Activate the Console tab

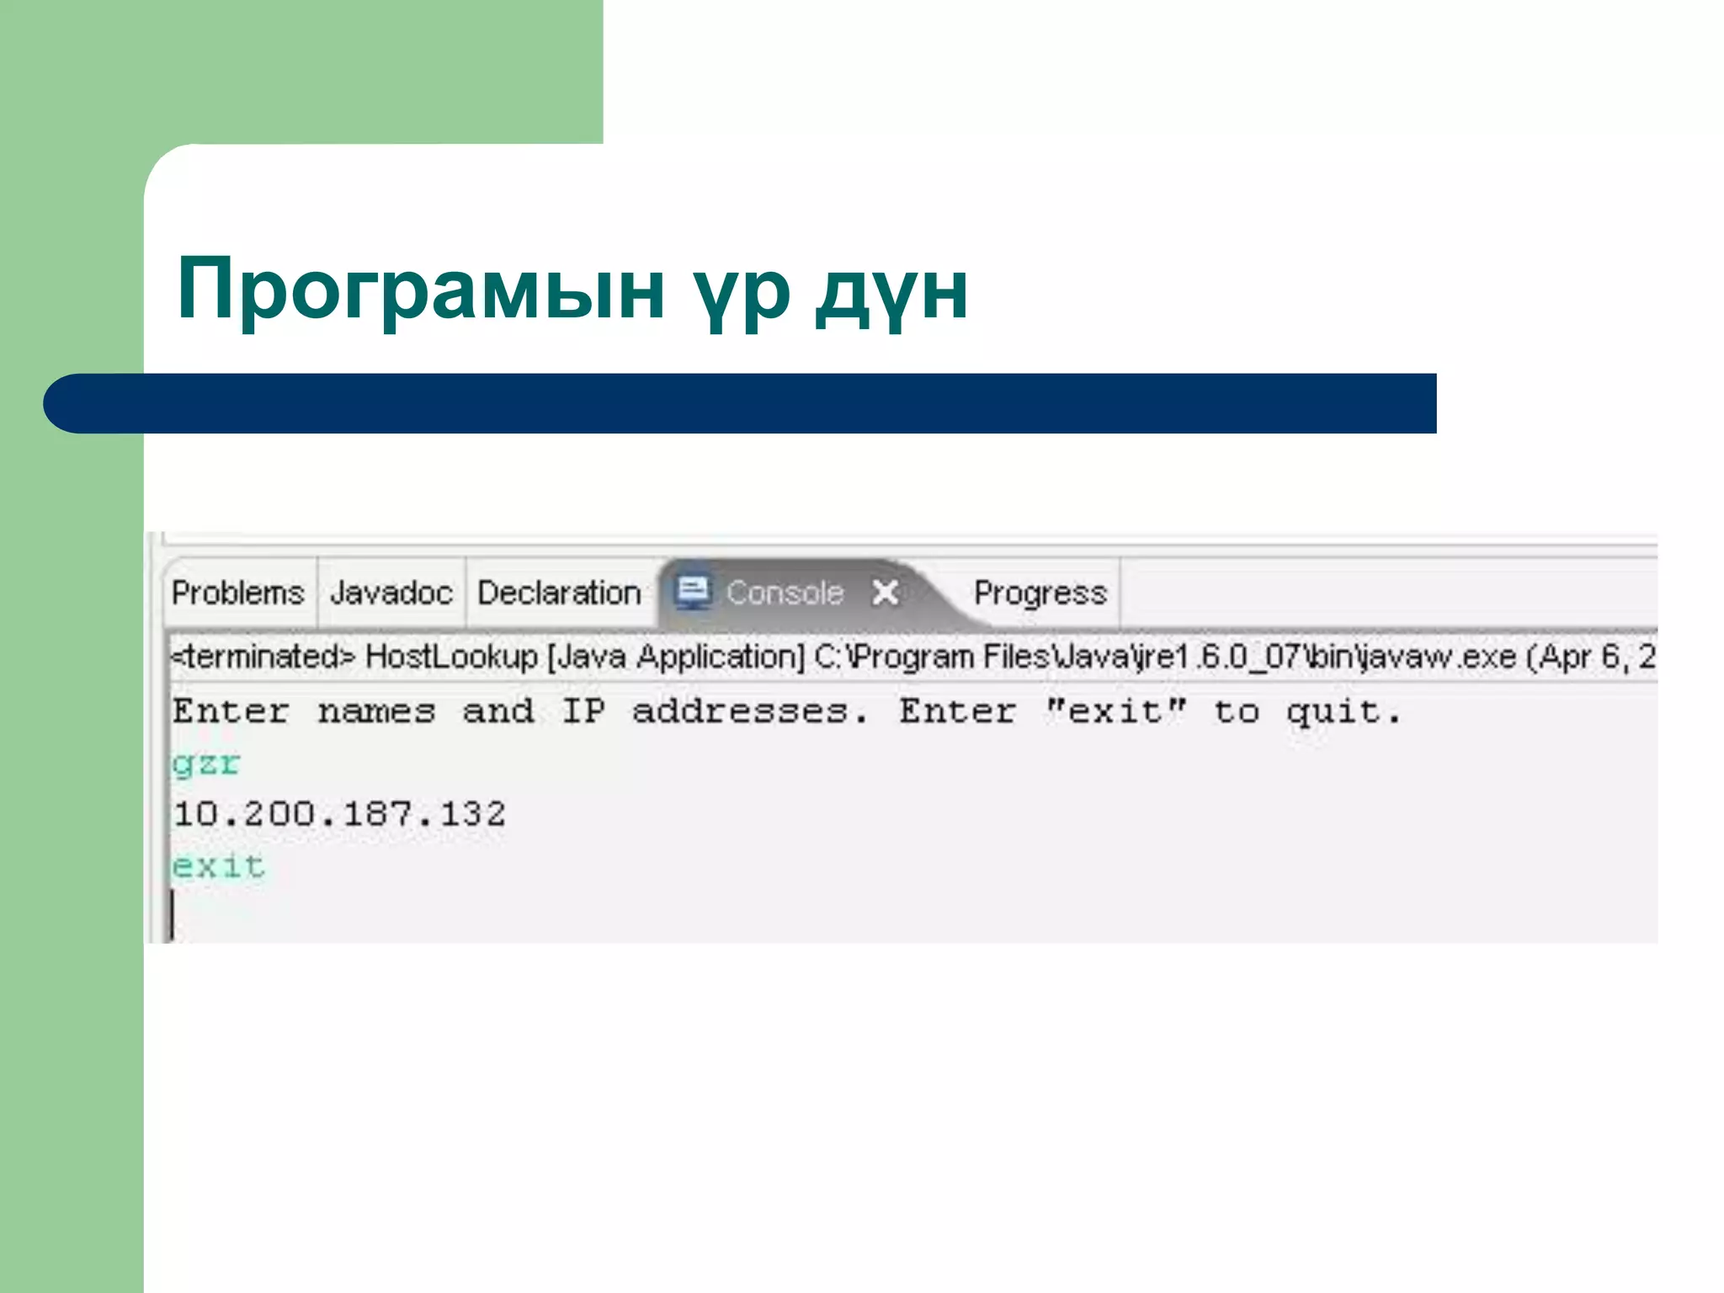click(x=783, y=593)
